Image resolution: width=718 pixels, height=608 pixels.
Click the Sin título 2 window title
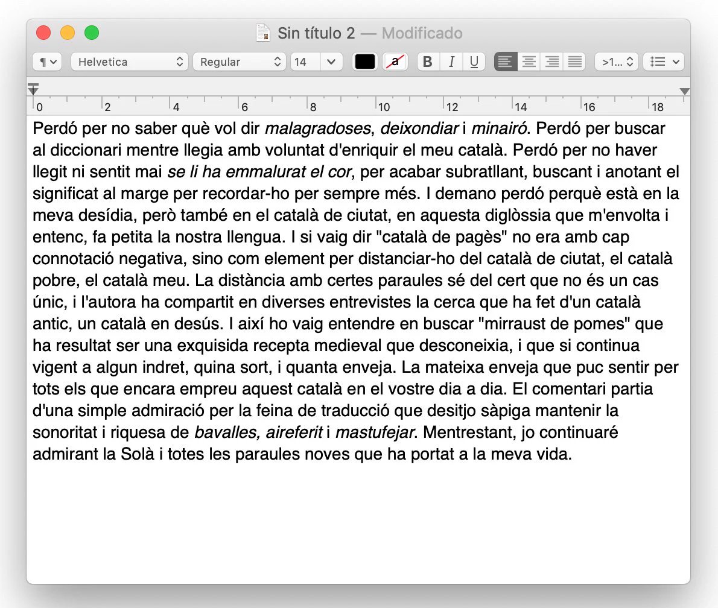pyautogui.click(x=316, y=33)
